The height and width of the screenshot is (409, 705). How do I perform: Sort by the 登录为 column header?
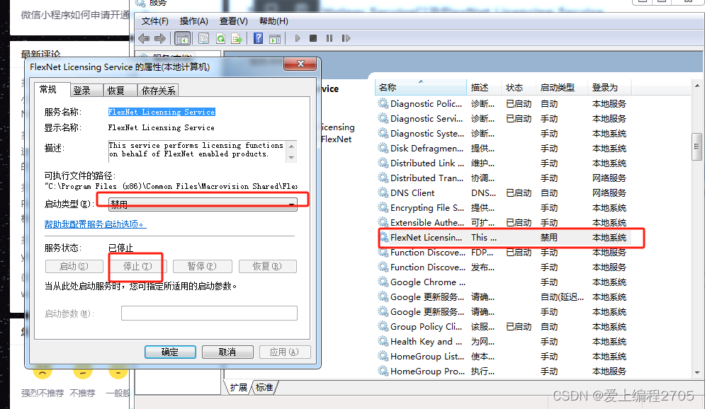coord(609,88)
